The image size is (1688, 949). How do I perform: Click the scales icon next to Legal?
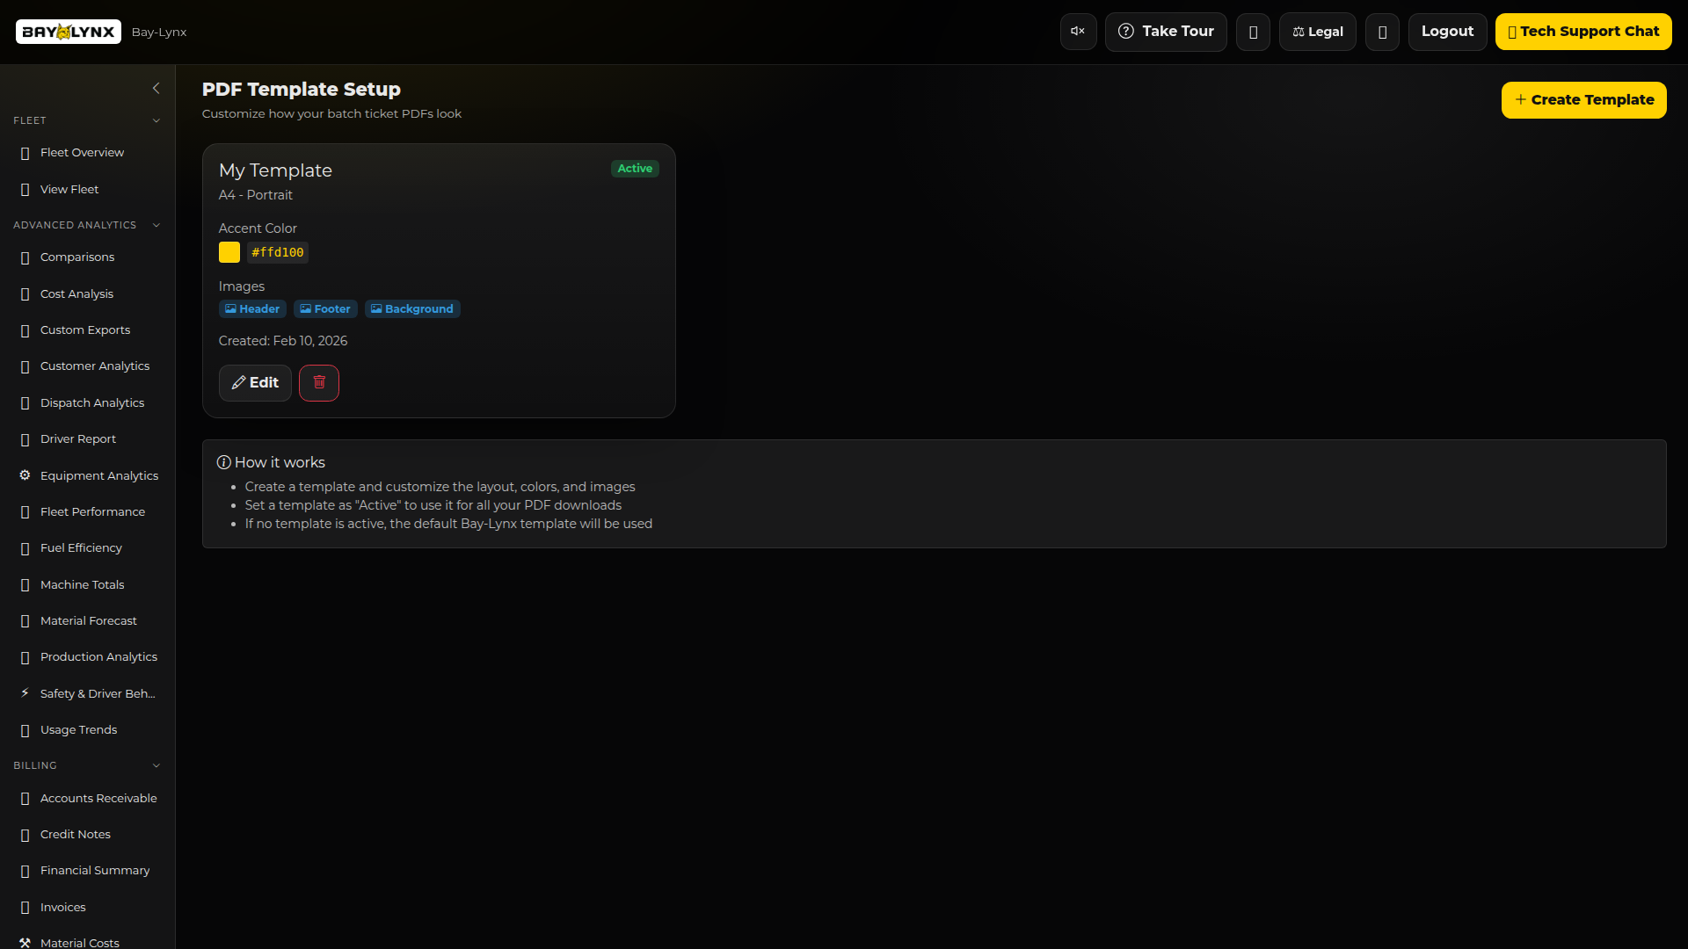click(x=1299, y=31)
